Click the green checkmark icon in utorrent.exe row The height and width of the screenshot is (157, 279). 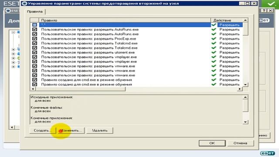tap(214, 52)
